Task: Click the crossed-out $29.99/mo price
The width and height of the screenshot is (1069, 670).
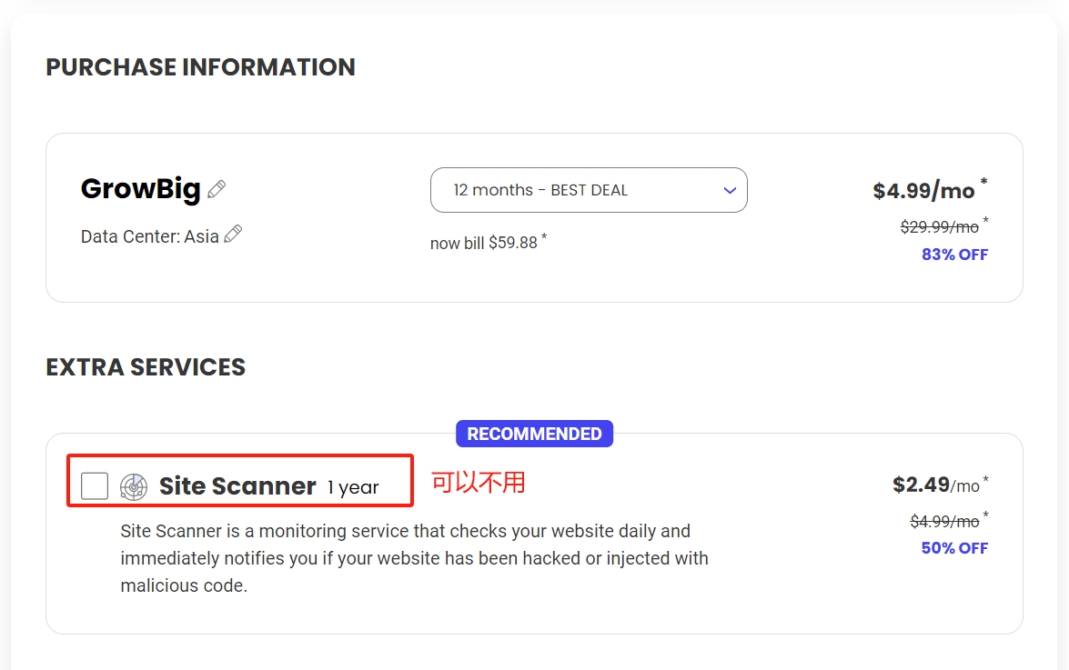Action: click(x=939, y=227)
